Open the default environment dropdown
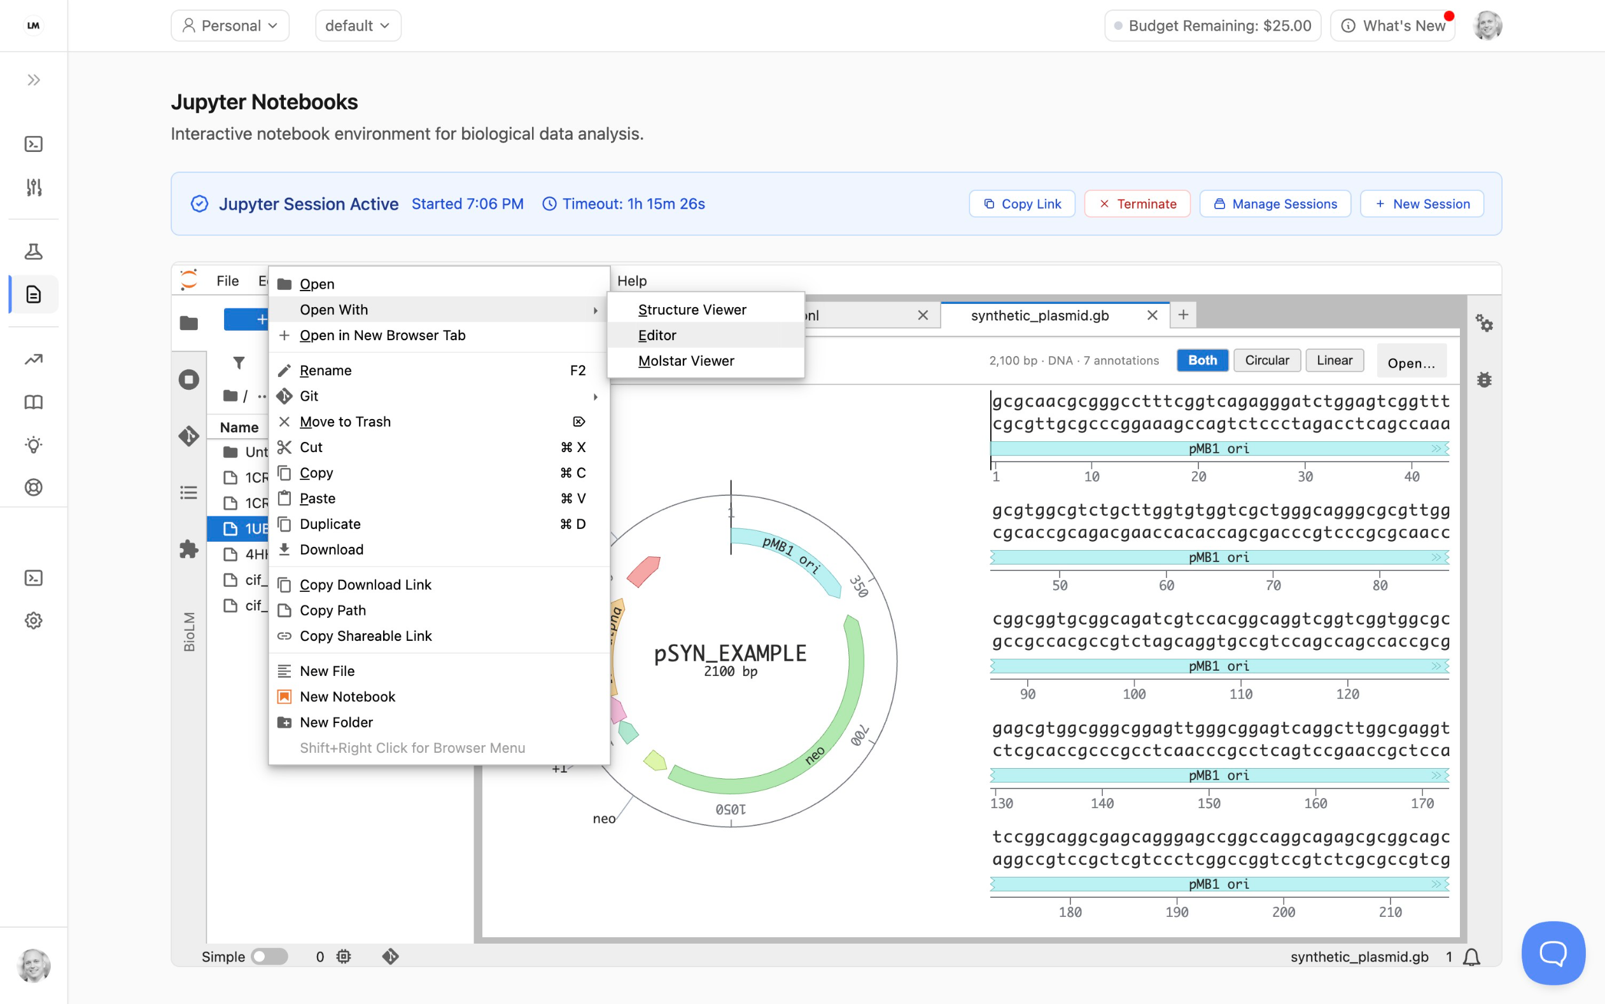1605x1004 pixels. click(x=358, y=26)
